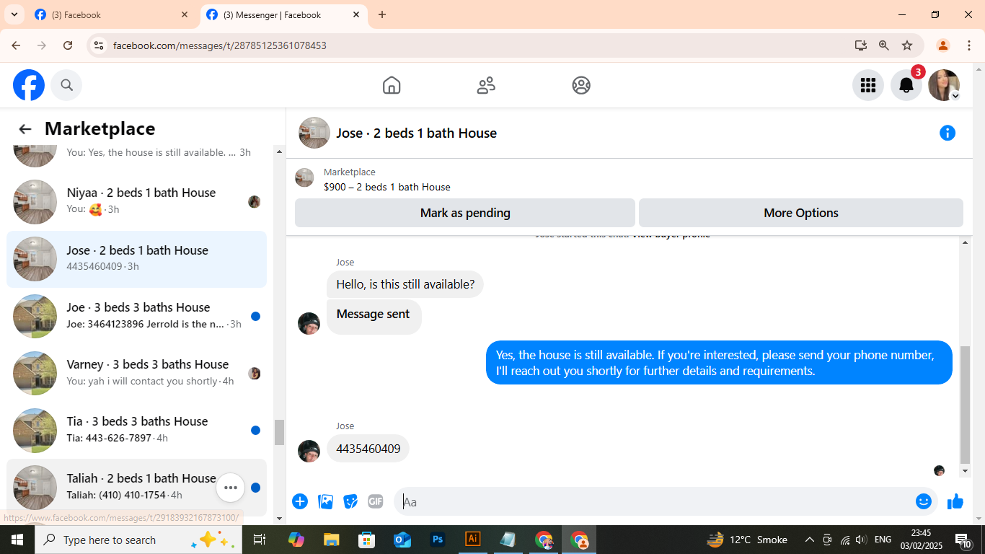Open the volume control in system tray

pyautogui.click(x=861, y=540)
